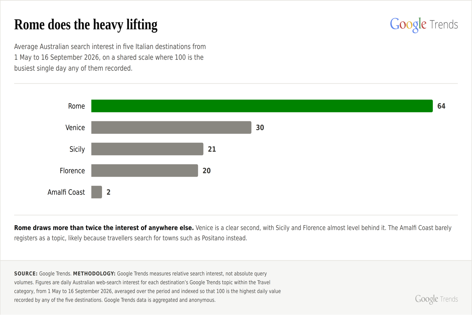Screen dimensions: 472x315
Task: Click the value 2 beside Amalfi bar
Action: (x=109, y=192)
